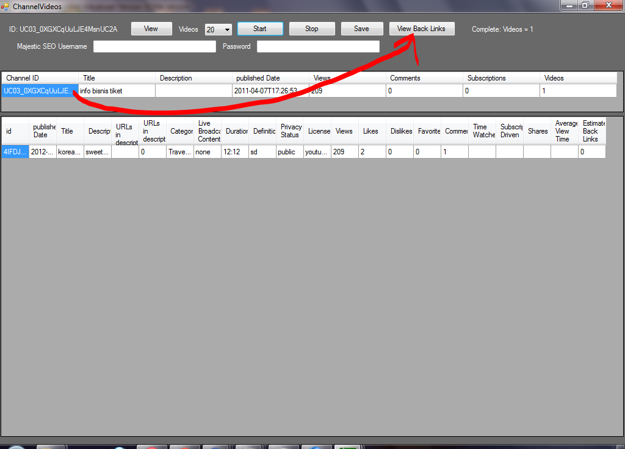The height and width of the screenshot is (449, 625).
Task: Select the definition cell 'sd'
Action: [262, 152]
